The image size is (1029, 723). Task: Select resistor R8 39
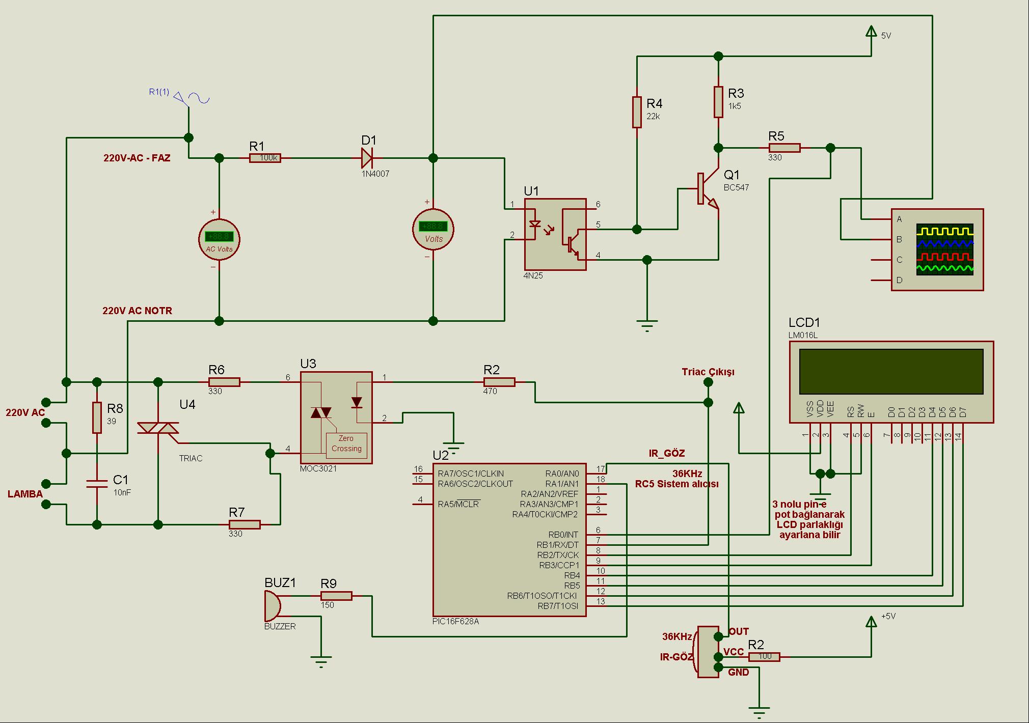pyautogui.click(x=97, y=418)
